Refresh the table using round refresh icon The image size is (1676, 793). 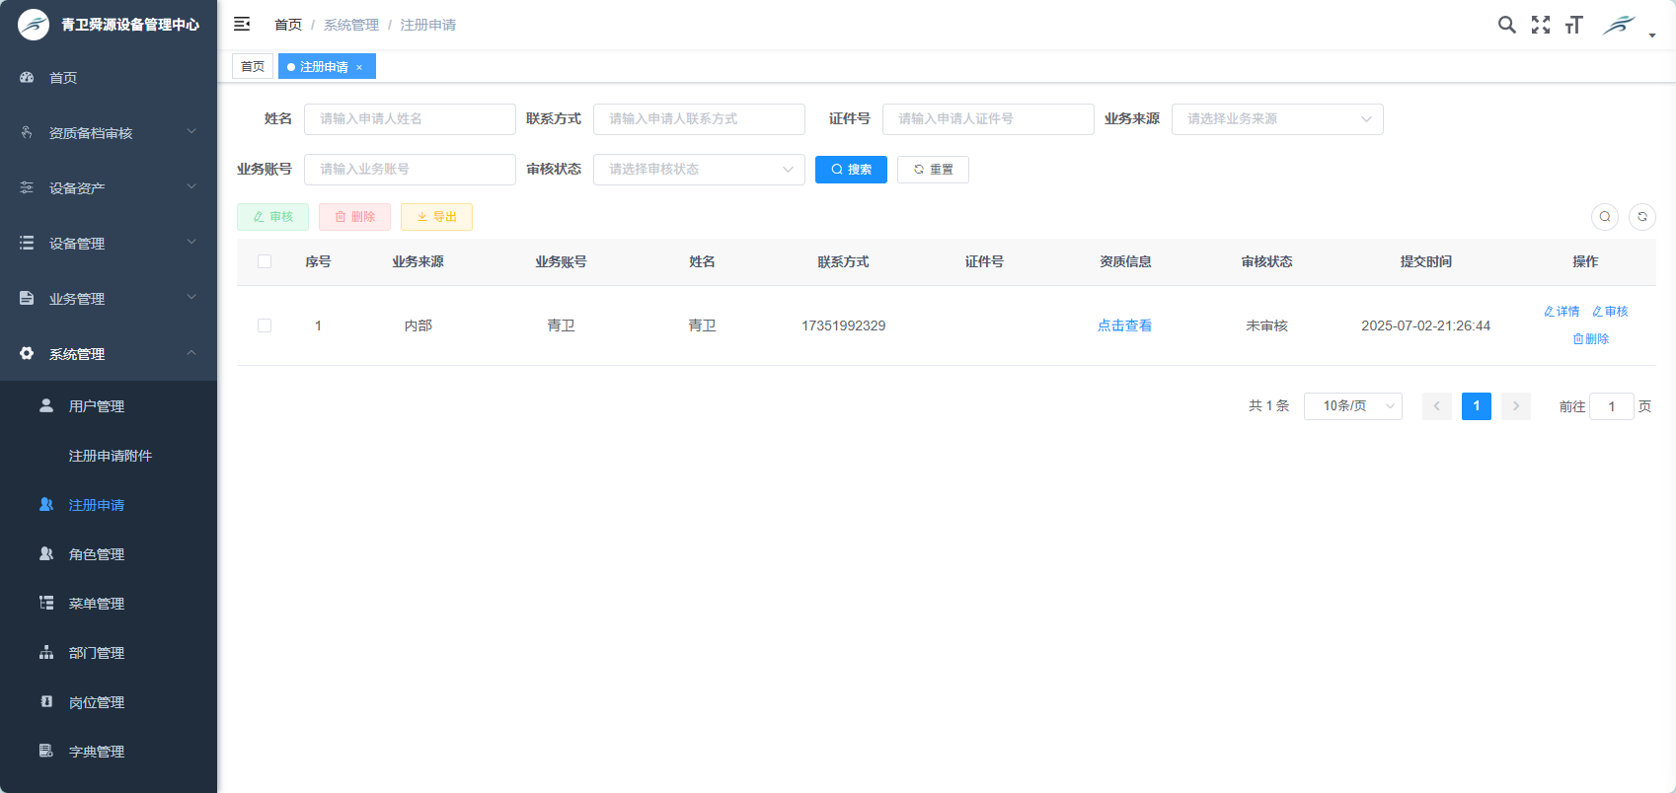pyautogui.click(x=1642, y=217)
